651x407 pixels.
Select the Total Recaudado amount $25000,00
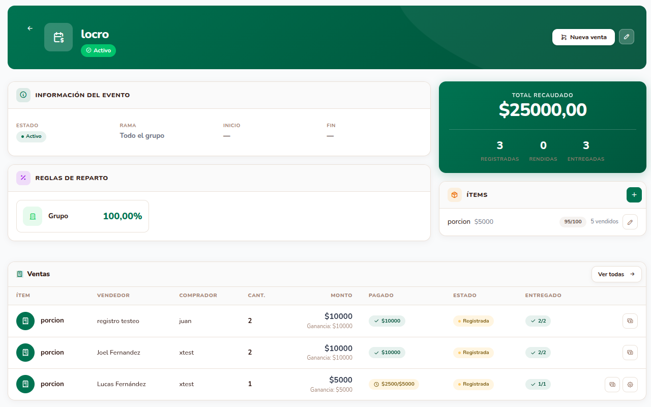543,110
